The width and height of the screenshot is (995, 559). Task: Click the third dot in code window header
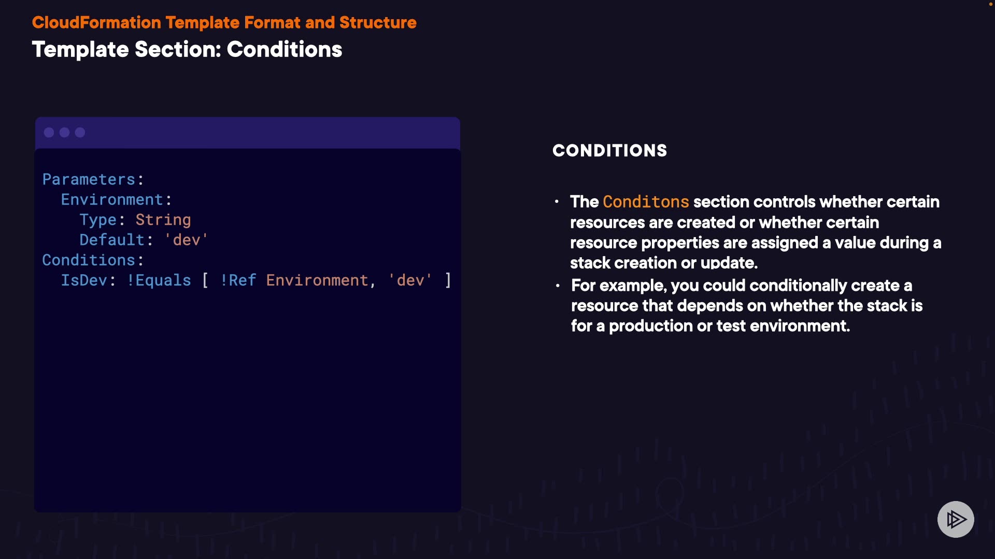coord(80,133)
